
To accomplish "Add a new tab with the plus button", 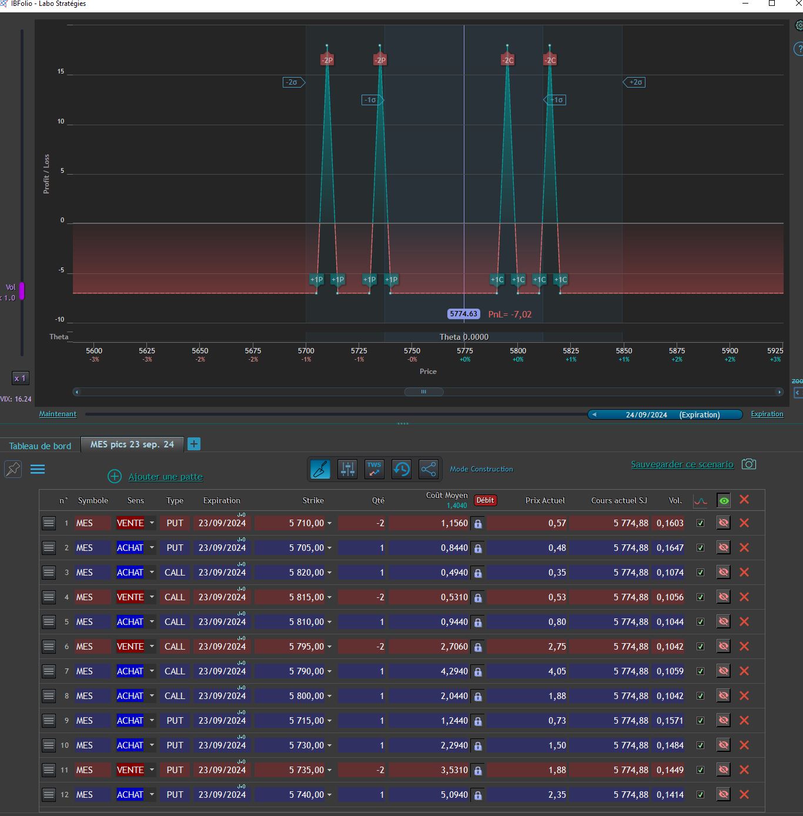I will pos(194,444).
